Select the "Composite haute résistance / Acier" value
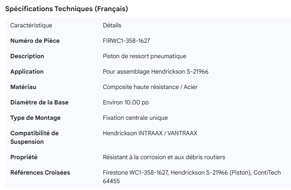291x190 pixels. pyautogui.click(x=150, y=87)
